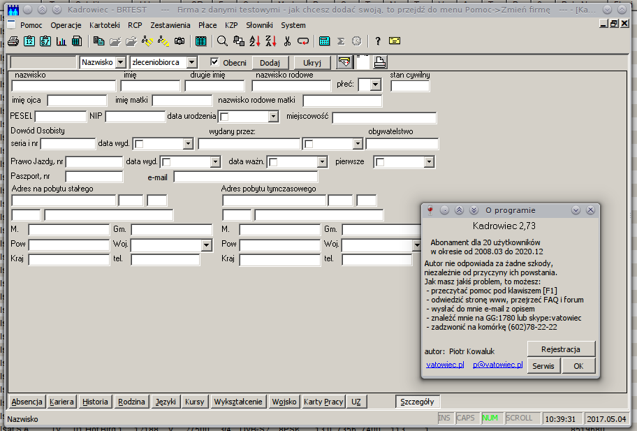
Task: Sort descending with the Z-A icon
Action: pyautogui.click(x=271, y=41)
